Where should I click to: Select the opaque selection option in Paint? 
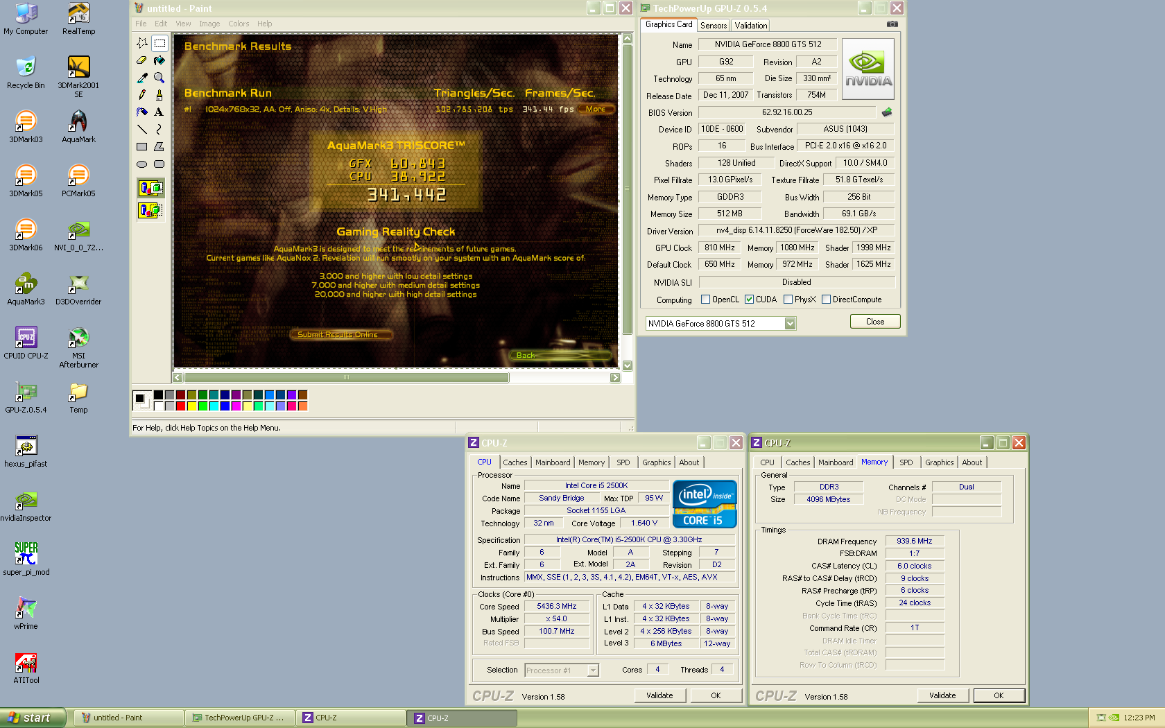150,188
